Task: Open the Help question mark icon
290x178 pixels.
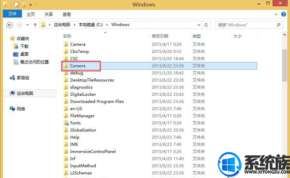Action: (284, 14)
